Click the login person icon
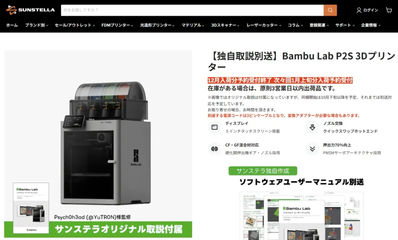This screenshot has height=240, width=398. tap(359, 10)
